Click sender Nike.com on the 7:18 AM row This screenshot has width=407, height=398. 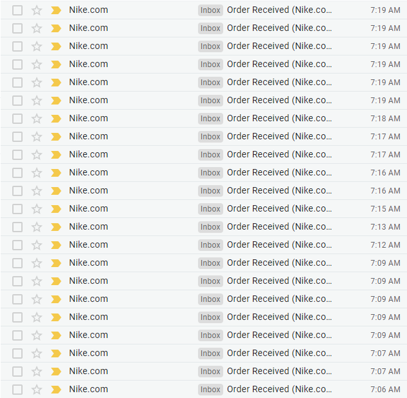pyautogui.click(x=88, y=118)
